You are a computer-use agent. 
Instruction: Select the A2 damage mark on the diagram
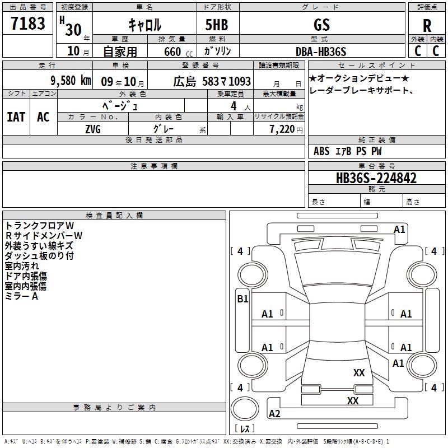pyautogui.click(x=274, y=413)
